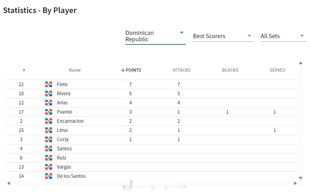Click the # jersey number column header
Viewport: 310px width, 193px height.
24,70
